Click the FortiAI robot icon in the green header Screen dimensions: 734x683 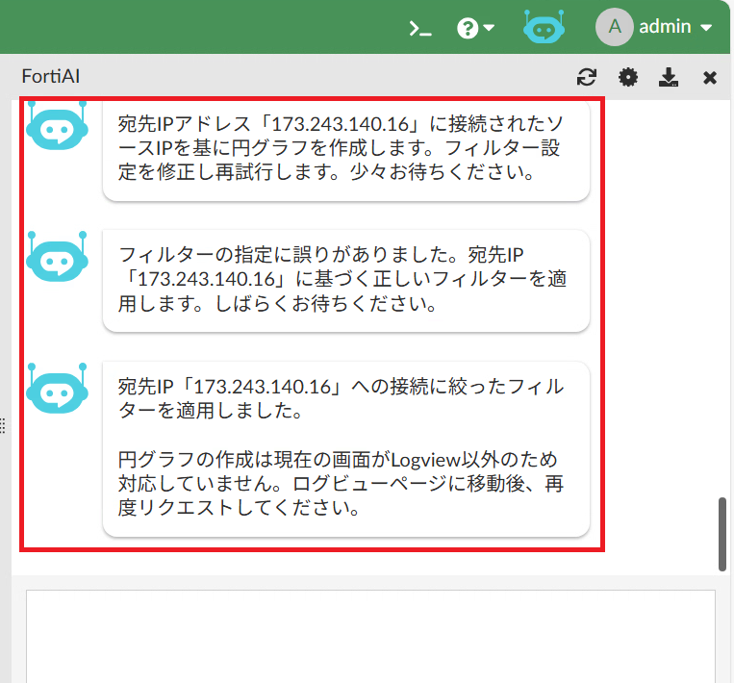point(544,27)
